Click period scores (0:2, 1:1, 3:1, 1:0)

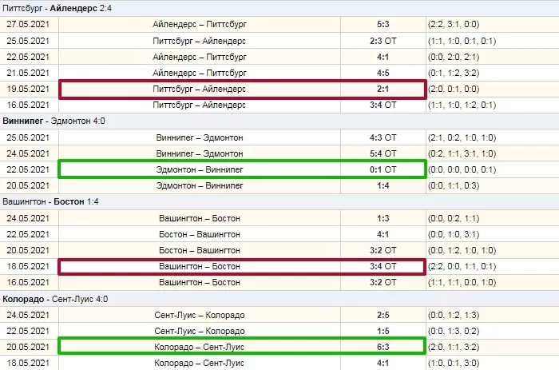click(462, 153)
